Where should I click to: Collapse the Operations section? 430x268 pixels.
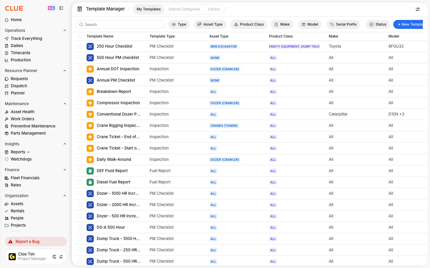65,30
